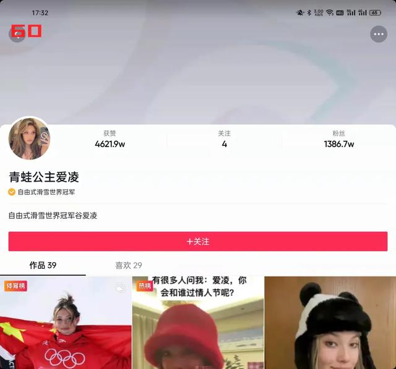396x369 pixels.
Task: Open the 关注 4 following list
Action: click(224, 139)
